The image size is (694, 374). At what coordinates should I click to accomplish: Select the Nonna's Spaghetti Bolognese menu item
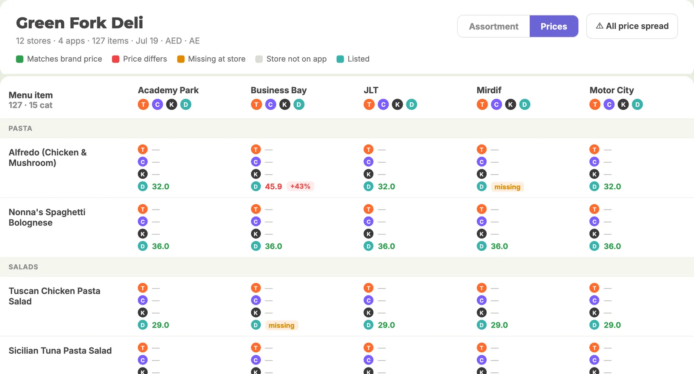(47, 217)
